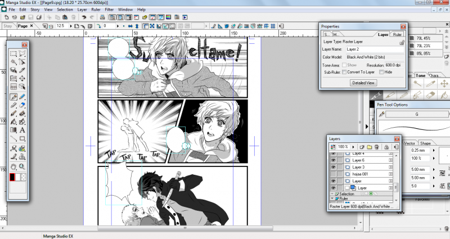
Task: Hide Layer 6 with its eye icon
Action: [333, 160]
